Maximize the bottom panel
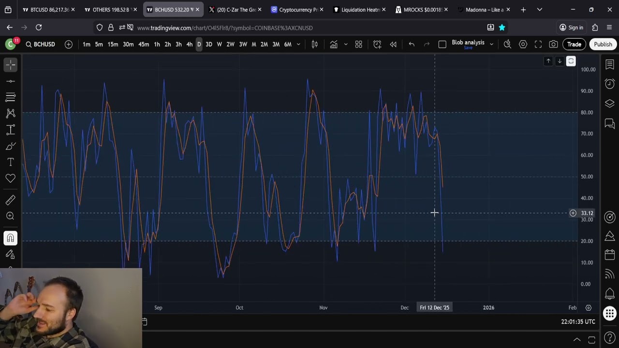Screen dimensions: 619x348 pyautogui.click(x=591, y=339)
